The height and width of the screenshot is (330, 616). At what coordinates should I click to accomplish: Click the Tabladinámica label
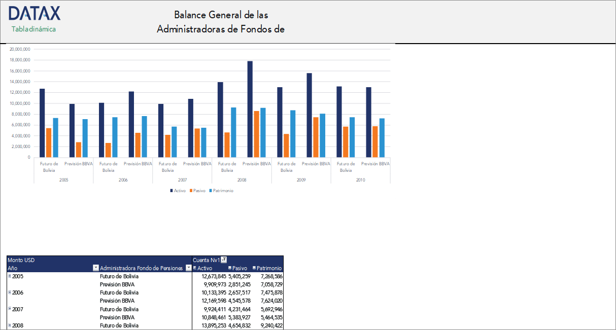[x=33, y=29]
